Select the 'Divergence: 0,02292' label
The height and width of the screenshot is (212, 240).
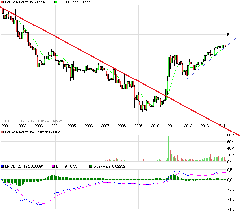point(109,166)
